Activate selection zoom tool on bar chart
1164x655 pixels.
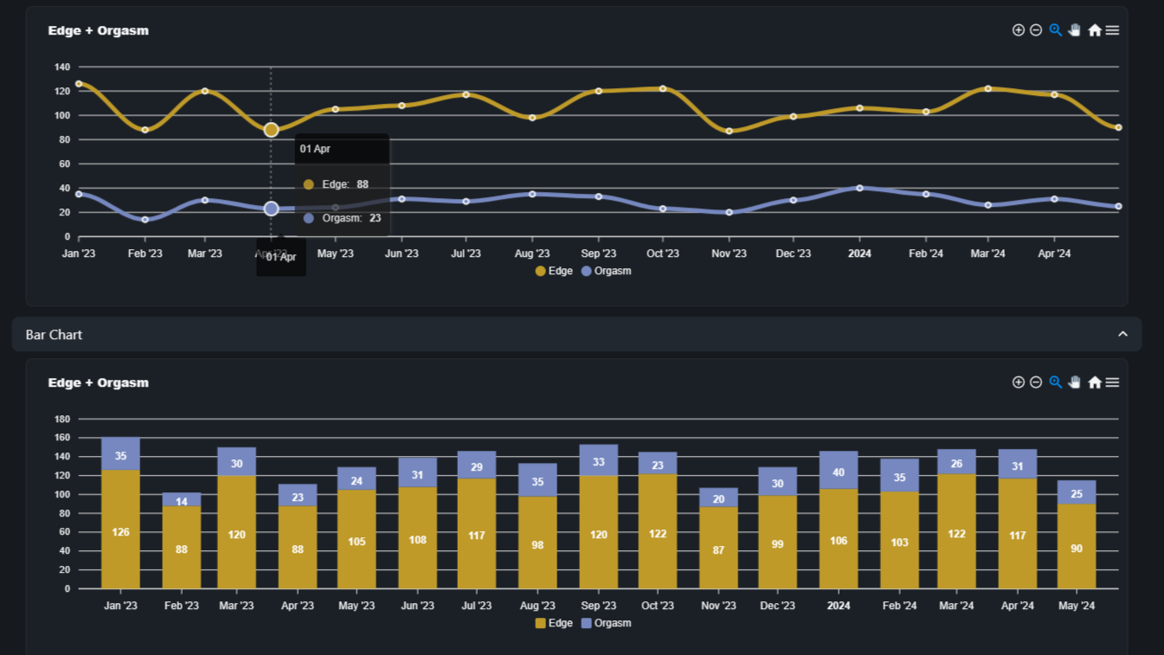click(x=1056, y=382)
